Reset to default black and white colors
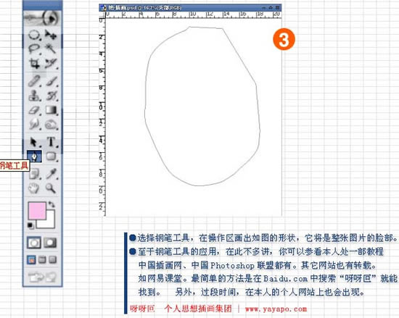 click(30, 225)
